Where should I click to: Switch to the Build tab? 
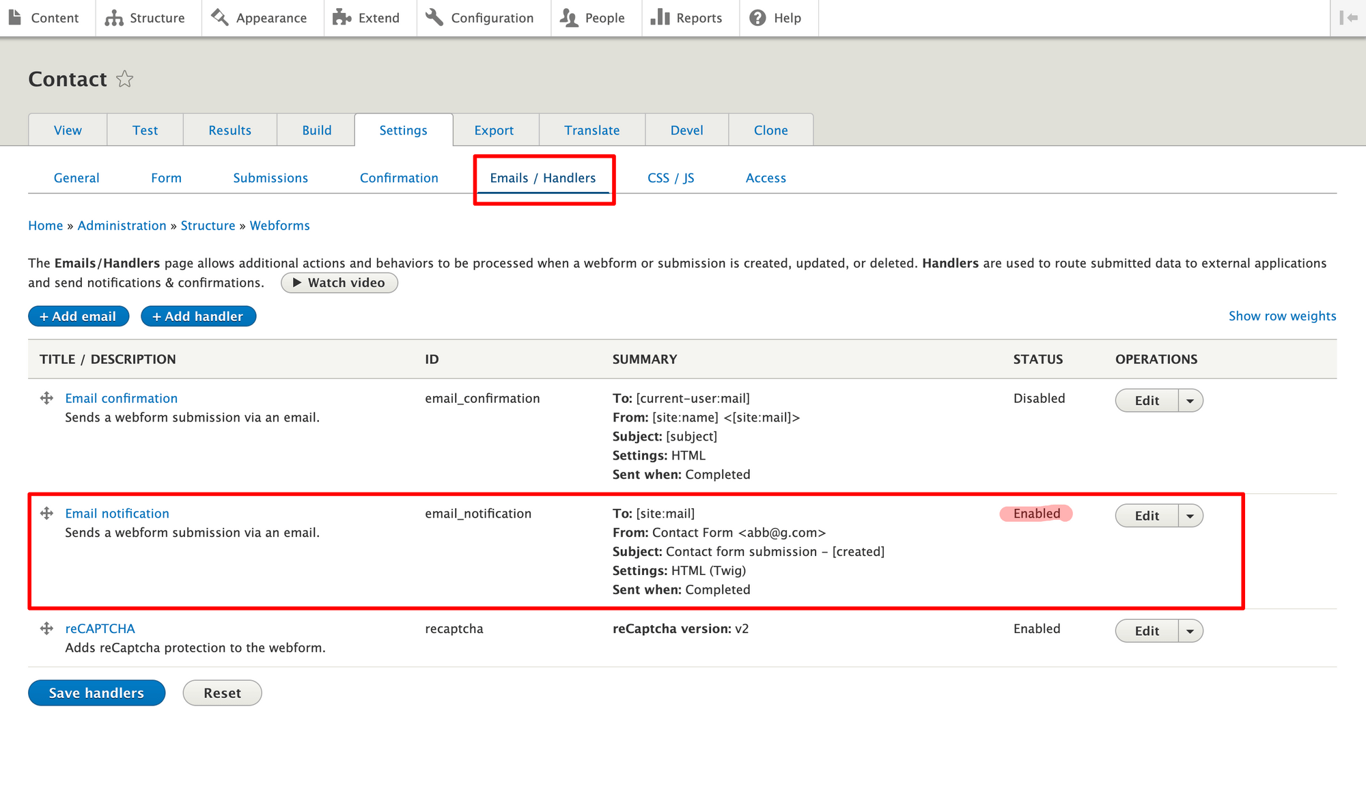coord(316,130)
